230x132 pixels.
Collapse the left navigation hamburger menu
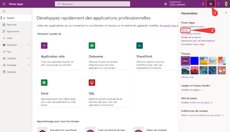point(4,11)
